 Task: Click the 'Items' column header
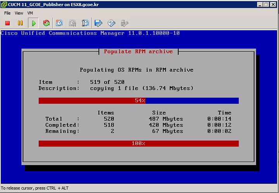[x=106, y=113]
